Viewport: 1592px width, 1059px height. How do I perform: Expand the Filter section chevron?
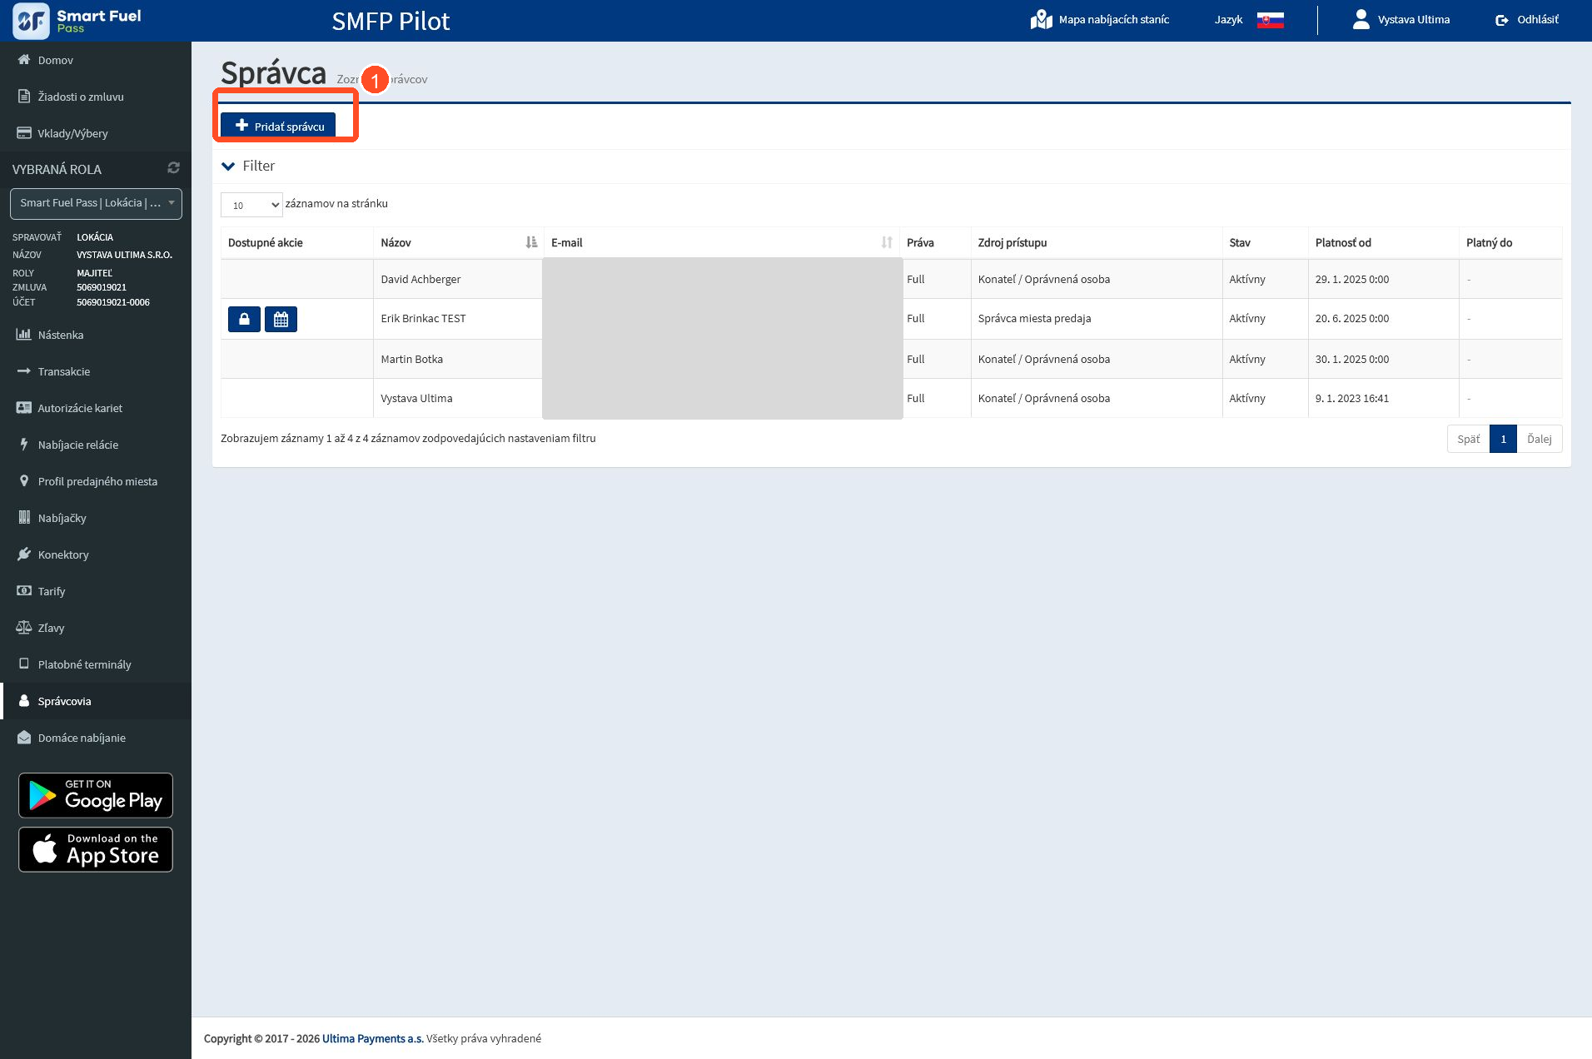228,167
